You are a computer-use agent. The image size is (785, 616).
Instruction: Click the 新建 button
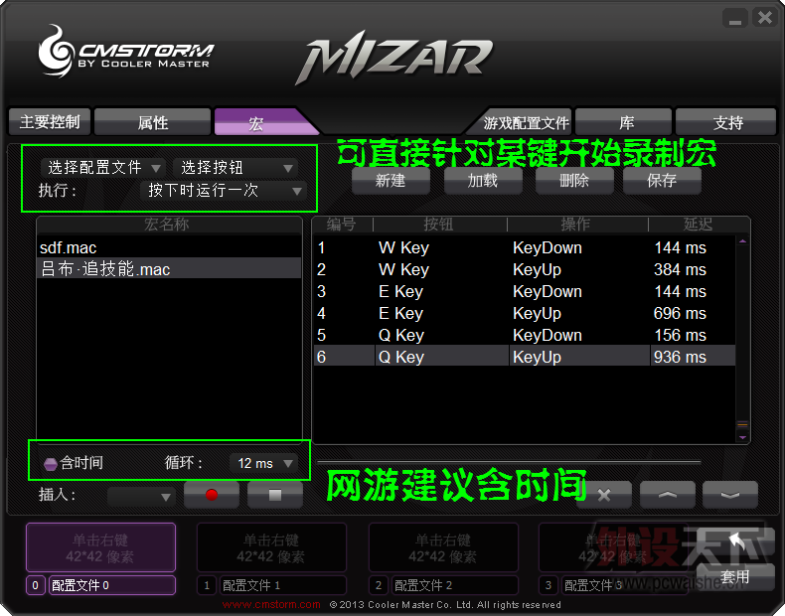point(391,180)
